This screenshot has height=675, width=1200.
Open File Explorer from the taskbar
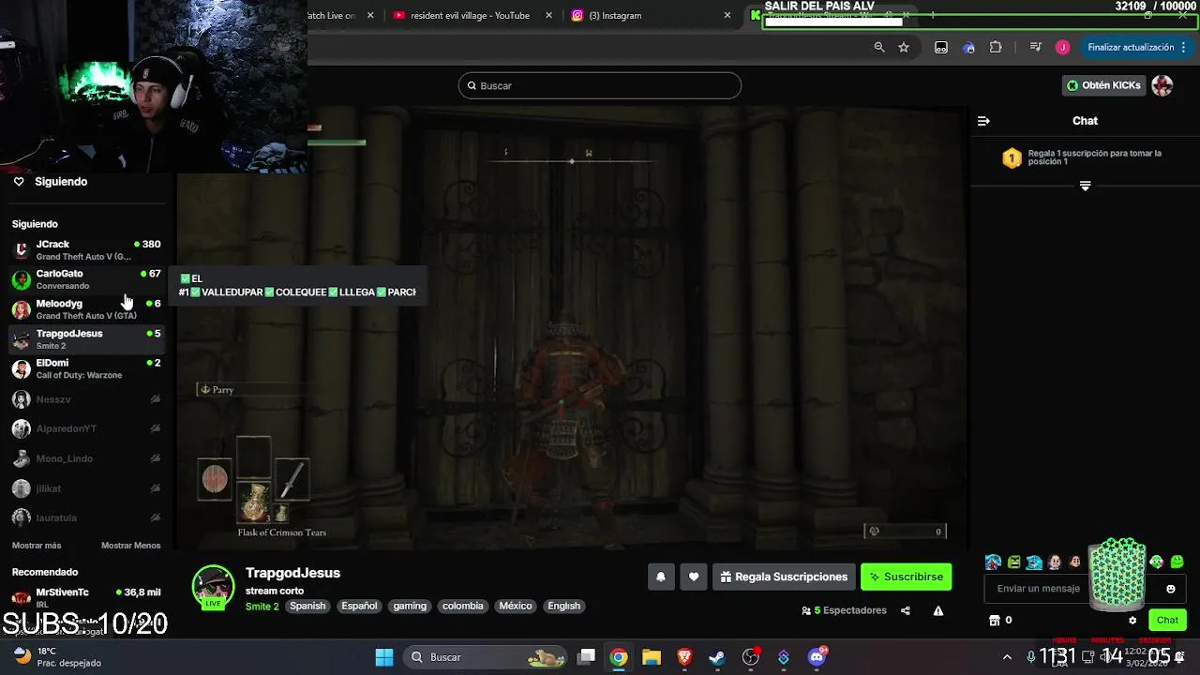coord(652,657)
